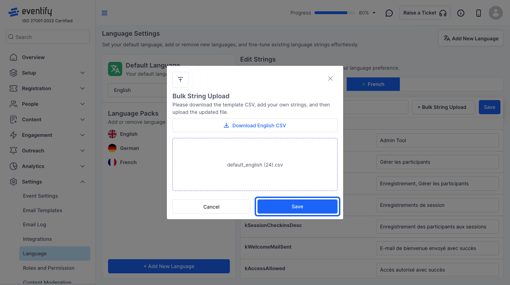Click Download English CSV link
Image resolution: width=510 pixels, height=285 pixels.
click(255, 126)
